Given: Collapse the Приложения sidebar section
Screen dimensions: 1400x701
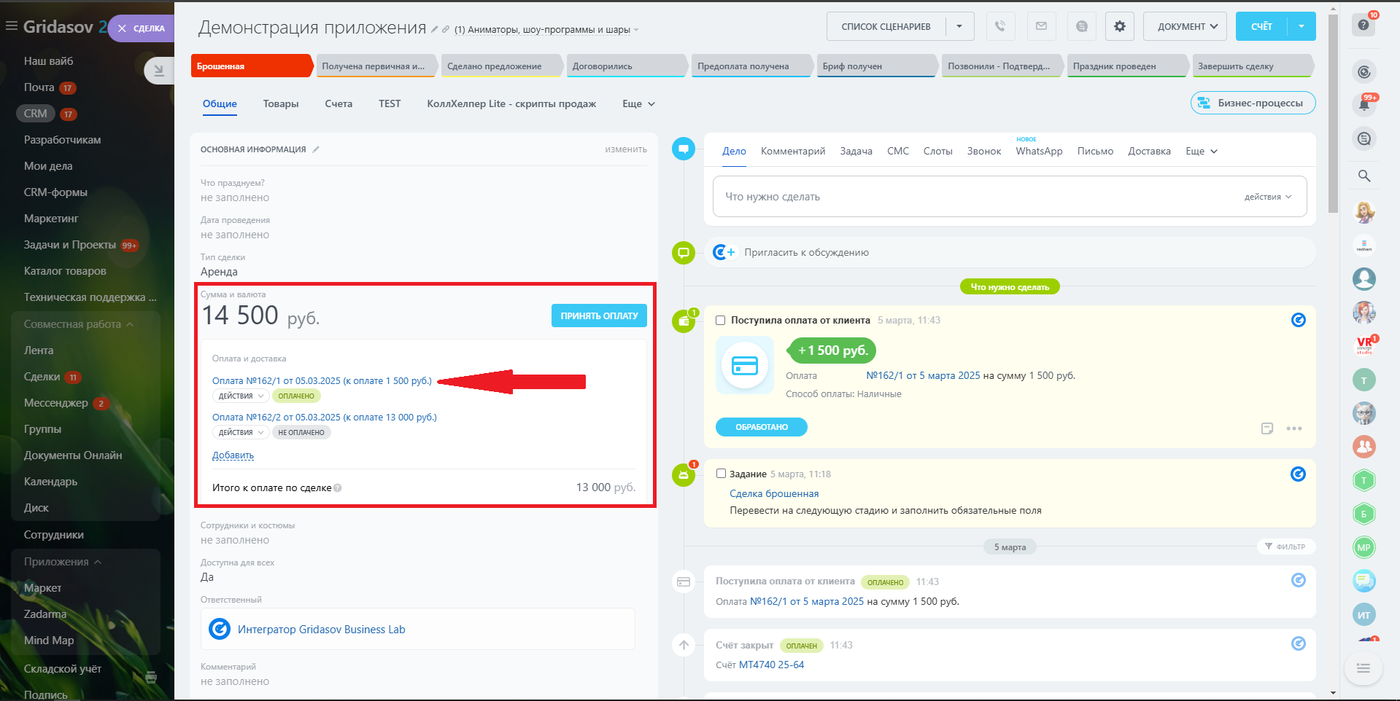Looking at the screenshot, I should (x=63, y=562).
